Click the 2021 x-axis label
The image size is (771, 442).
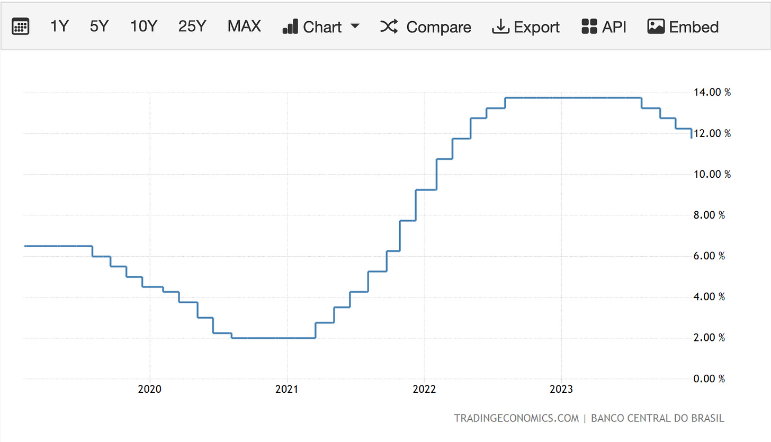click(287, 390)
